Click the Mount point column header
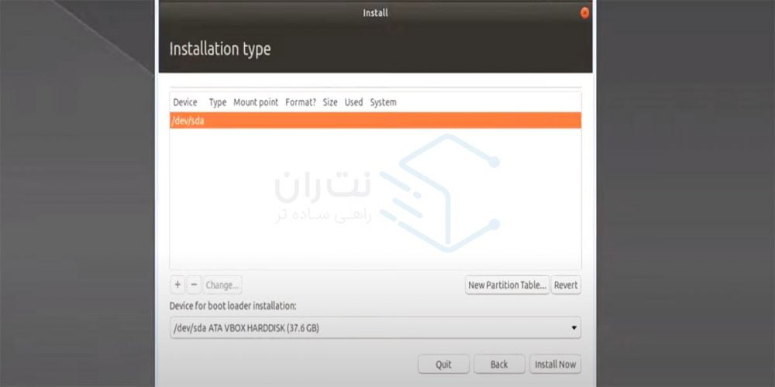The height and width of the screenshot is (387, 775). tap(256, 102)
